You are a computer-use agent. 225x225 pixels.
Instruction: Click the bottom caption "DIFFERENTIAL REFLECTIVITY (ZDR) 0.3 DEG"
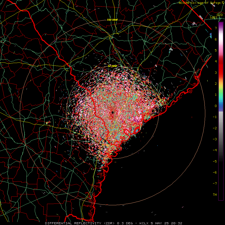(x=89, y=223)
